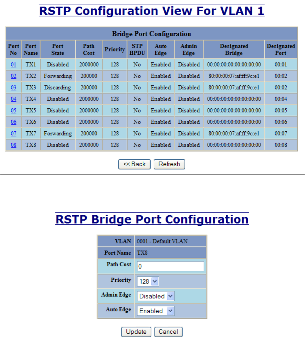
Task: Click the Port No column header
Action: tap(13, 50)
